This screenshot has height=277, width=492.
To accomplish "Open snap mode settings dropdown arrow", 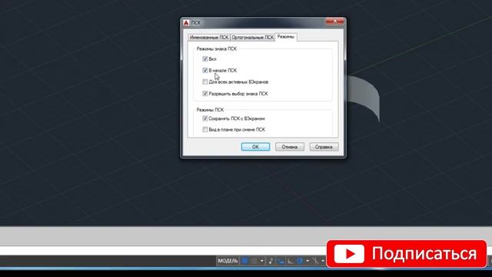I will [261, 261].
